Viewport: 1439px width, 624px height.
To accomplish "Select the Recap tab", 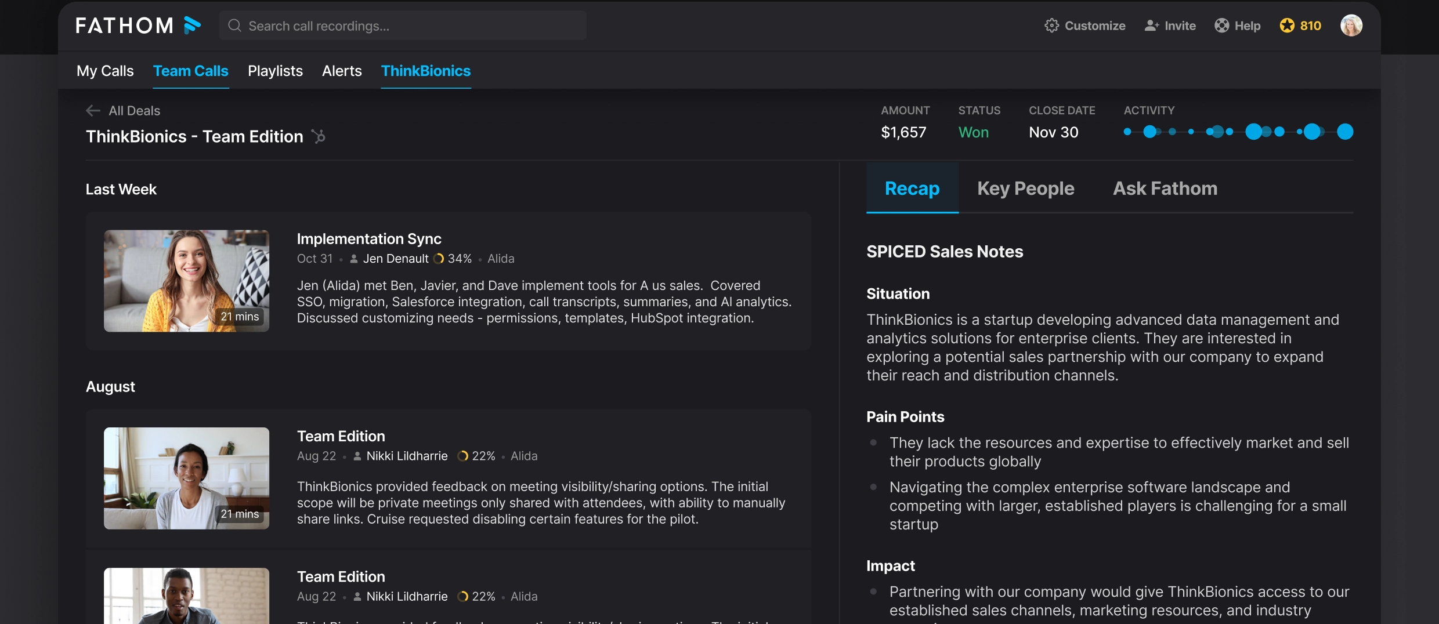I will click(912, 188).
